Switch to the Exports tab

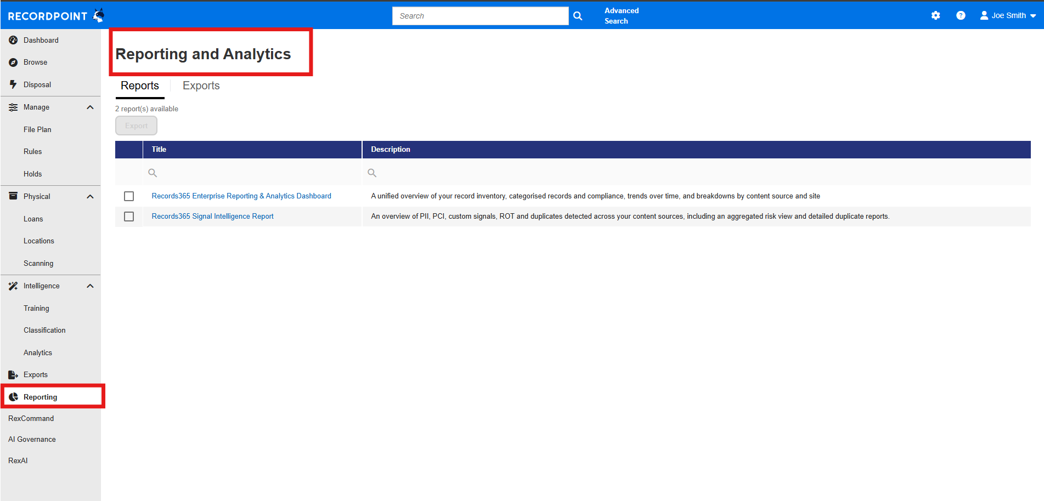(201, 86)
